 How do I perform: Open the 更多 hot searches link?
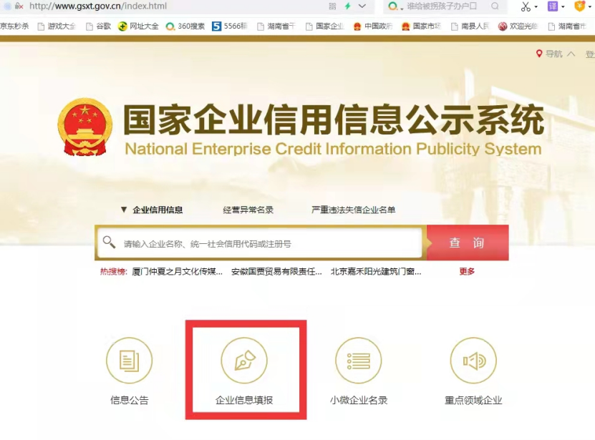pos(467,272)
